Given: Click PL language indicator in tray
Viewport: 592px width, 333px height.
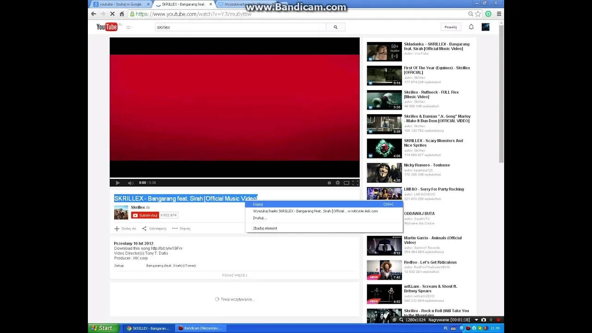Looking at the screenshot, I should coord(446,328).
